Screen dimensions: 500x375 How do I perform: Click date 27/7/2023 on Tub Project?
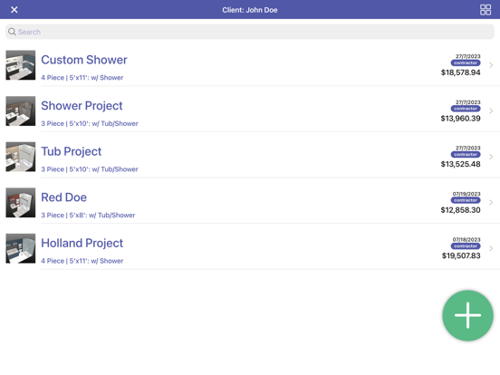(467, 149)
